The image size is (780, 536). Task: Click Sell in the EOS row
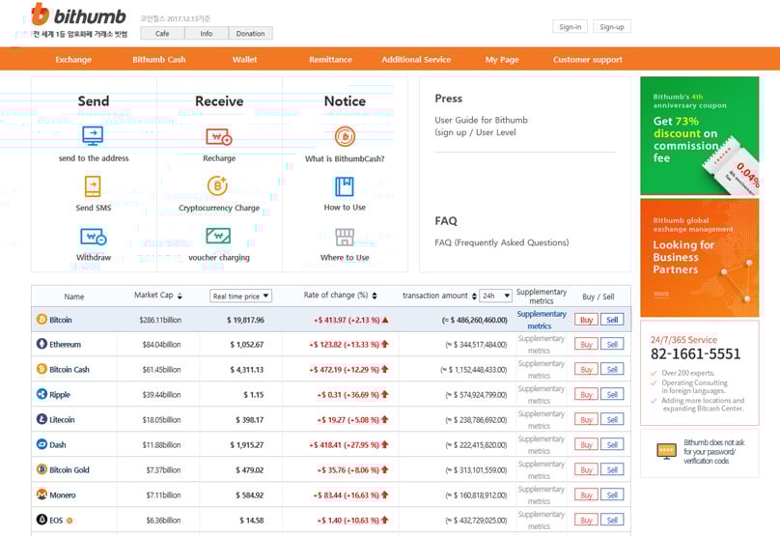[x=612, y=520]
